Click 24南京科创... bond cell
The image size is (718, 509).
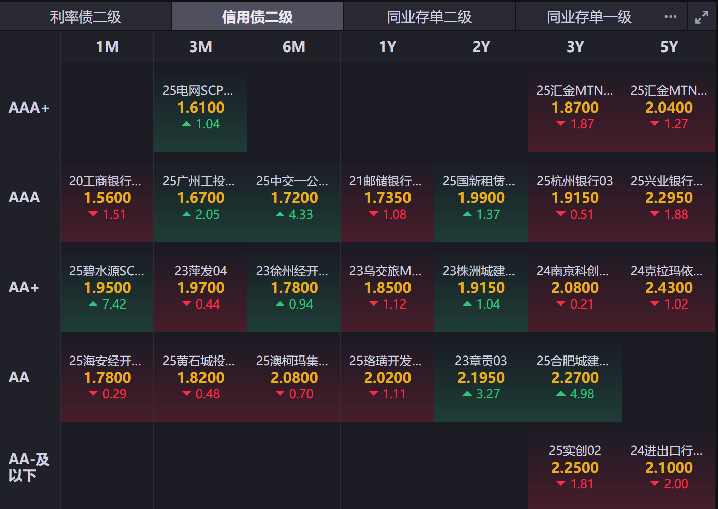click(x=575, y=287)
